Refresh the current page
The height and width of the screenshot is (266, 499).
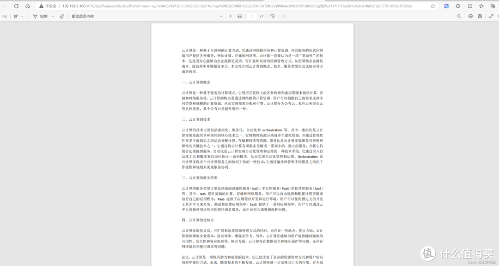pyautogui.click(x=15, y=6)
